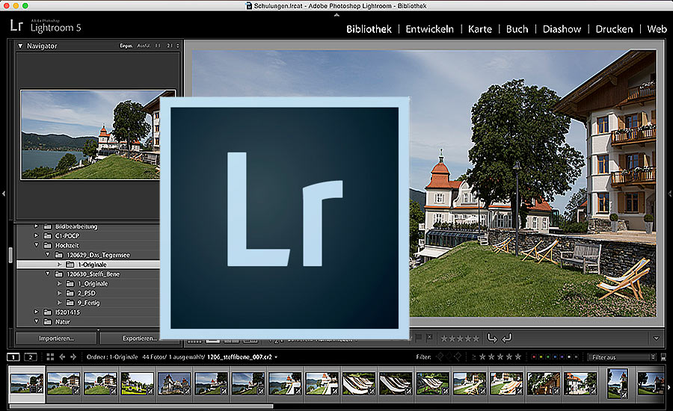Image resolution: width=673 pixels, height=411 pixels.
Task: Open the grid view icon in filmstrip bar
Action: (x=49, y=357)
